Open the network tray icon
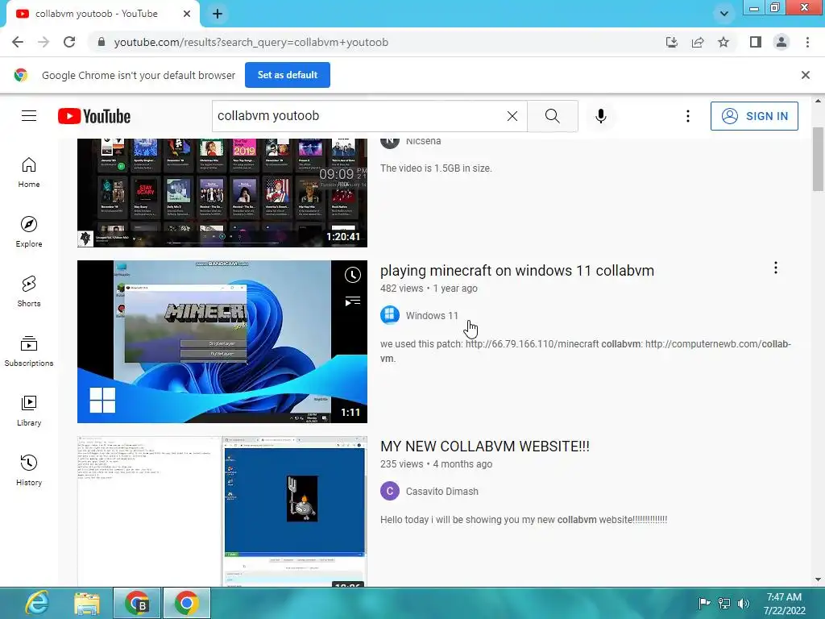Viewport: 825px width, 619px height. click(724, 603)
